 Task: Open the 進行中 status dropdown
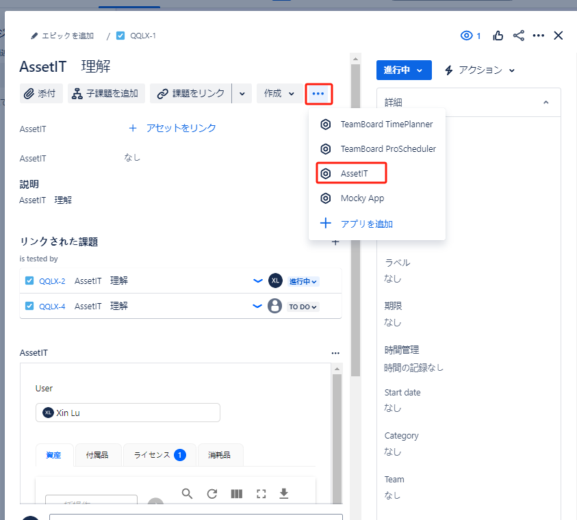[x=404, y=70]
